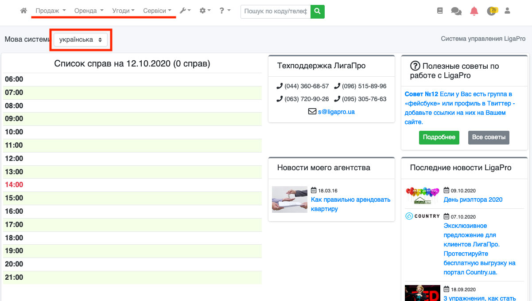
Task: Open the question mark help menu
Action: pyautogui.click(x=225, y=11)
